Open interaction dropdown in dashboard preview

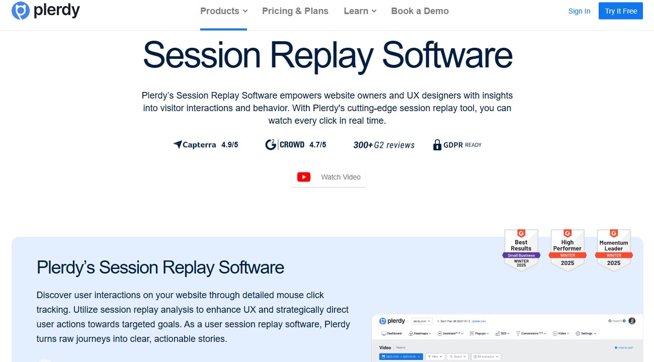tap(486, 356)
